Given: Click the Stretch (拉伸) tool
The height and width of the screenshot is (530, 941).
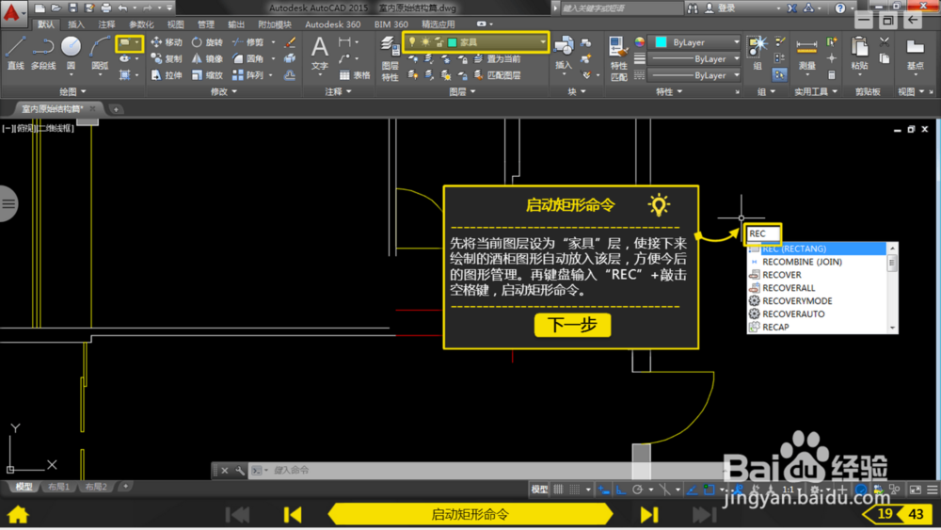Looking at the screenshot, I should click(167, 75).
